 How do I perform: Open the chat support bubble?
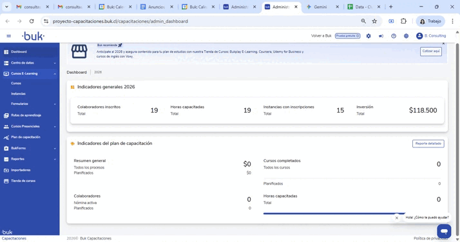click(444, 231)
